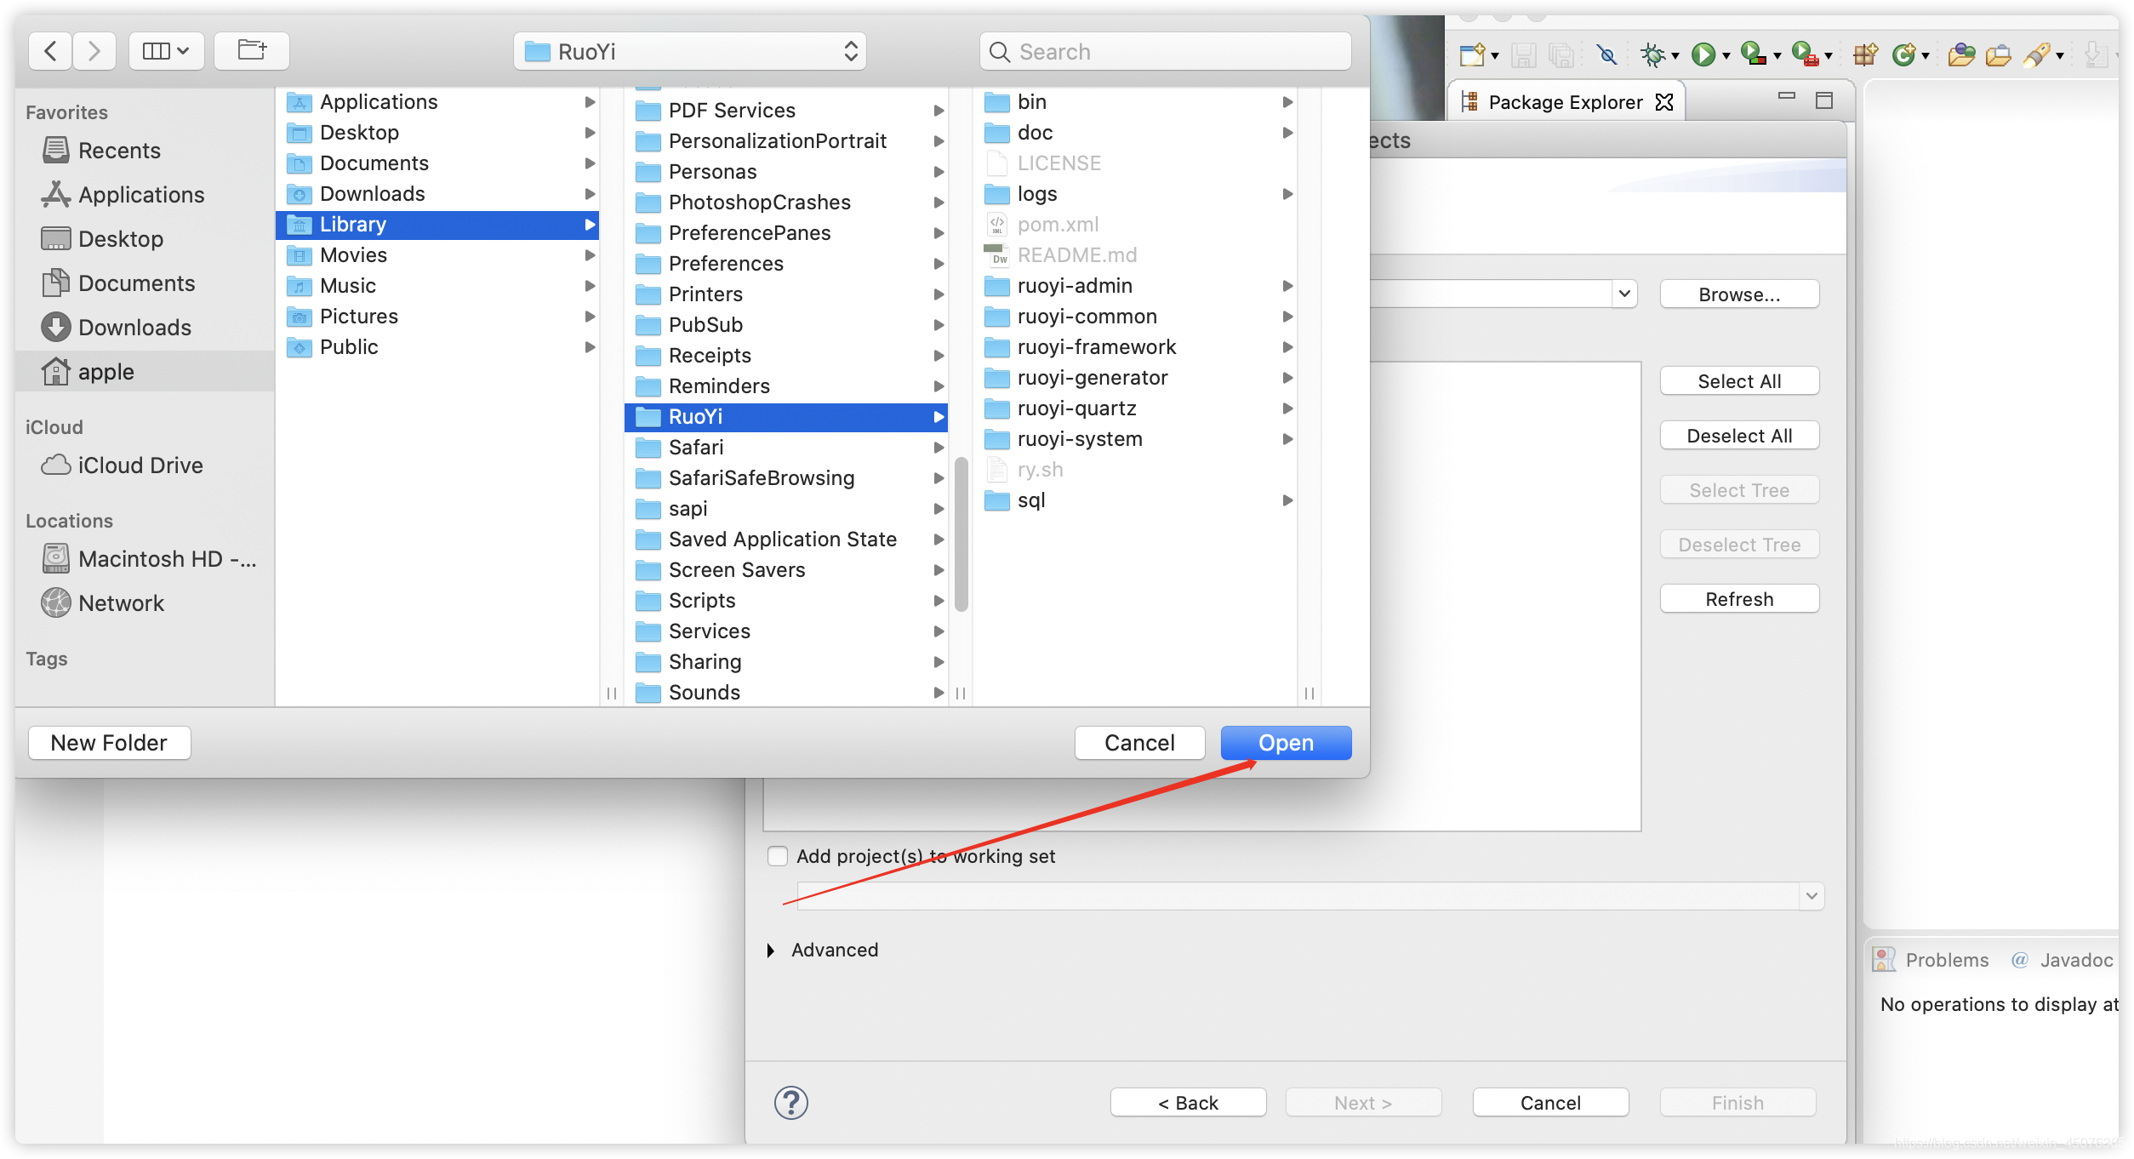Screen dimensions: 2134x1159
Task: Click the Network icon in Locations
Action: click(x=57, y=601)
